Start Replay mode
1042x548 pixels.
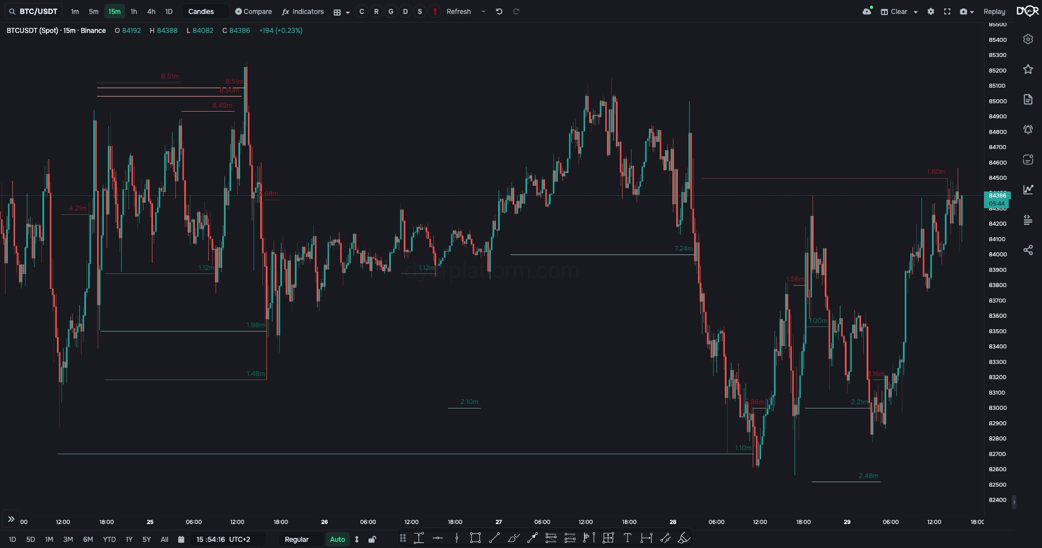coord(994,11)
